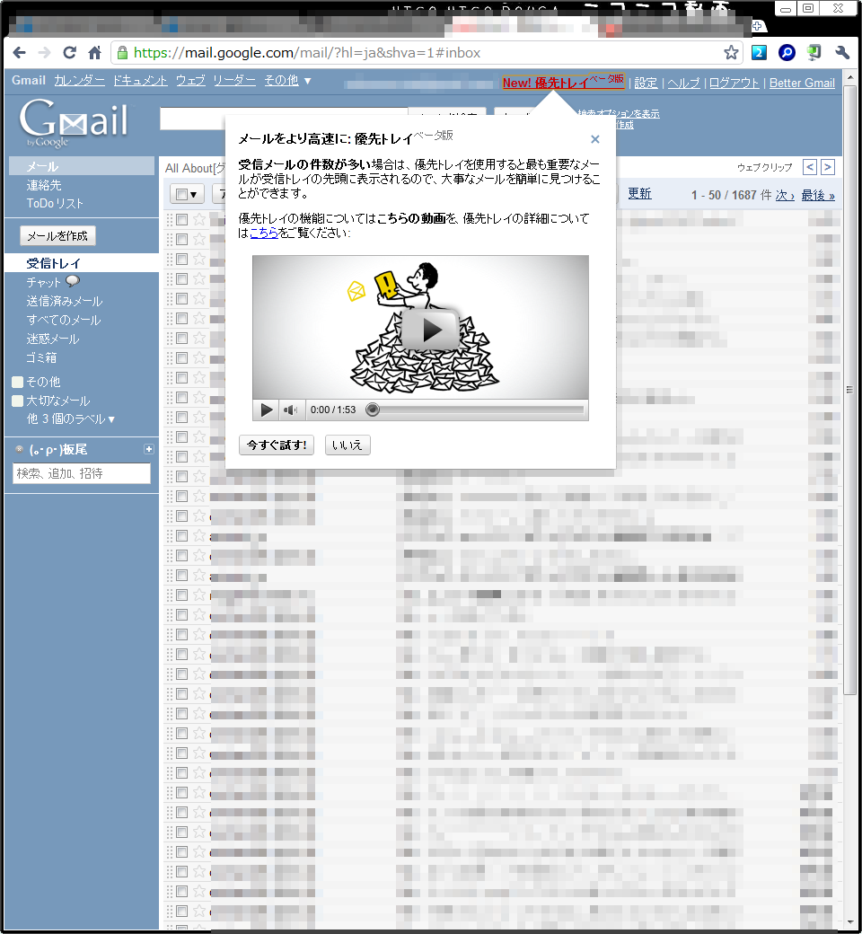
Task: Click web clip previous arrow
Action: pyautogui.click(x=810, y=167)
